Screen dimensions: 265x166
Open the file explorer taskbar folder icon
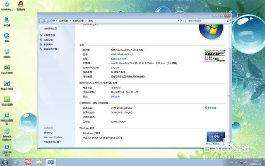pyautogui.click(x=40, y=162)
